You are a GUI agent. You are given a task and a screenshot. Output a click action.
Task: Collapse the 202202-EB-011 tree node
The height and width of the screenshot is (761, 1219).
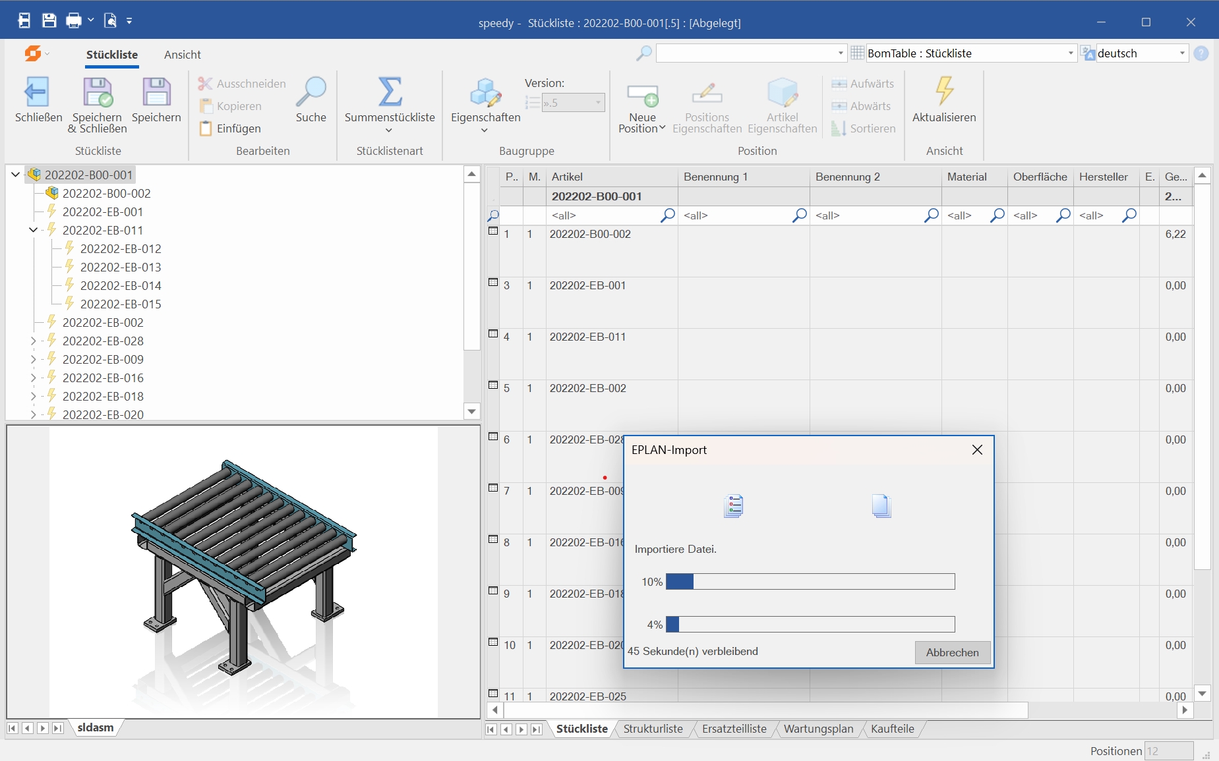tap(33, 230)
